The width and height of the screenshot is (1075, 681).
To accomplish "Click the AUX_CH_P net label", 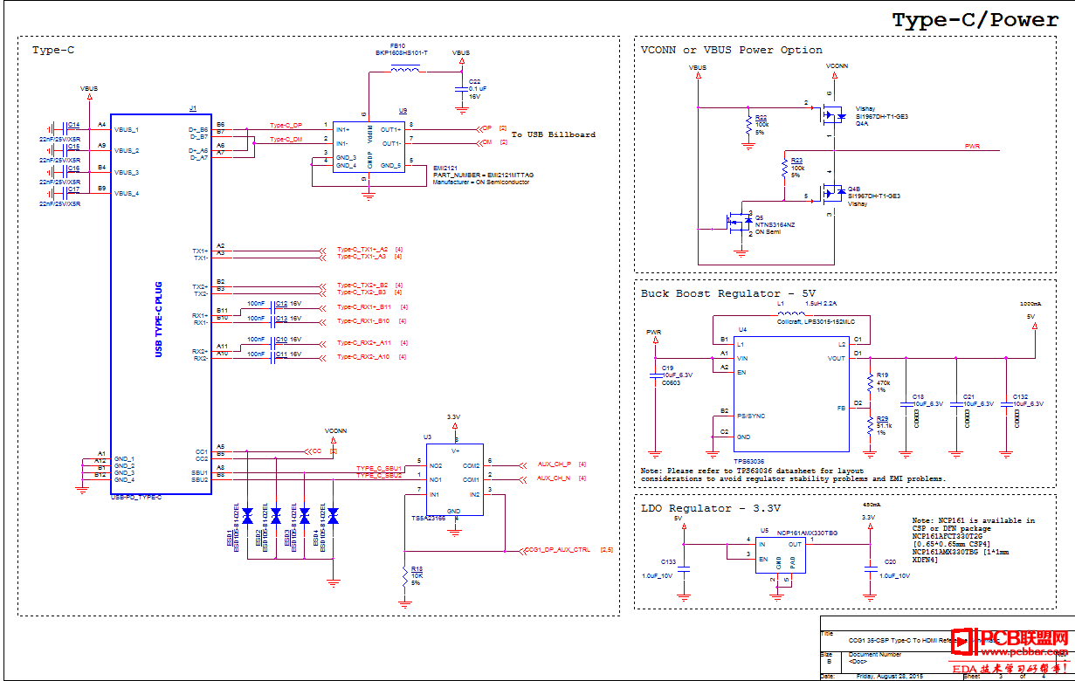I will click(554, 465).
